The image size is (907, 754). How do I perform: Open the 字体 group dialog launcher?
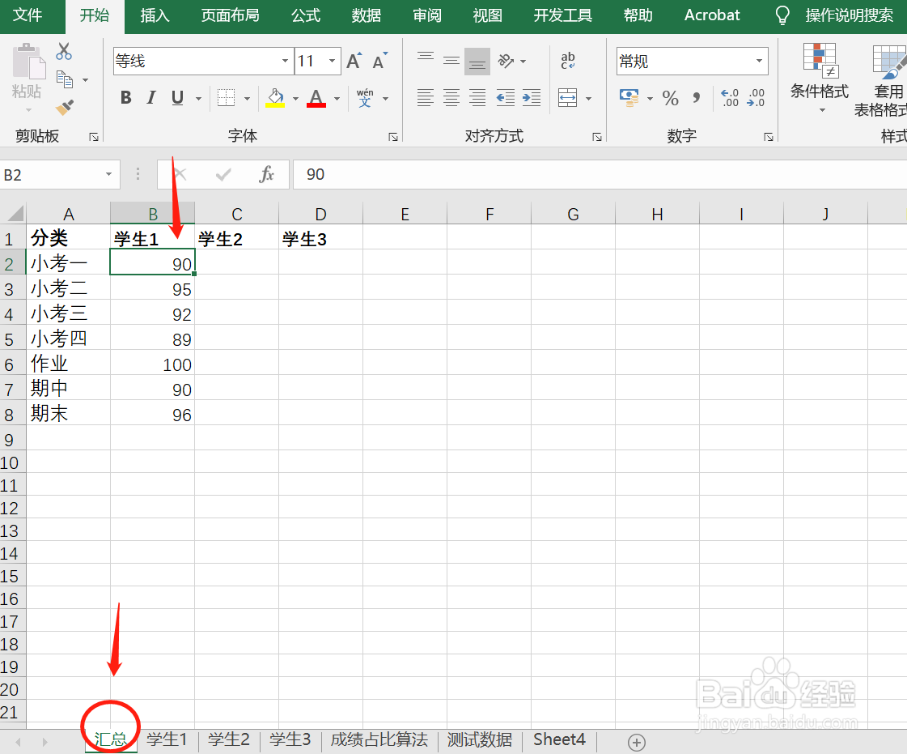click(x=393, y=136)
